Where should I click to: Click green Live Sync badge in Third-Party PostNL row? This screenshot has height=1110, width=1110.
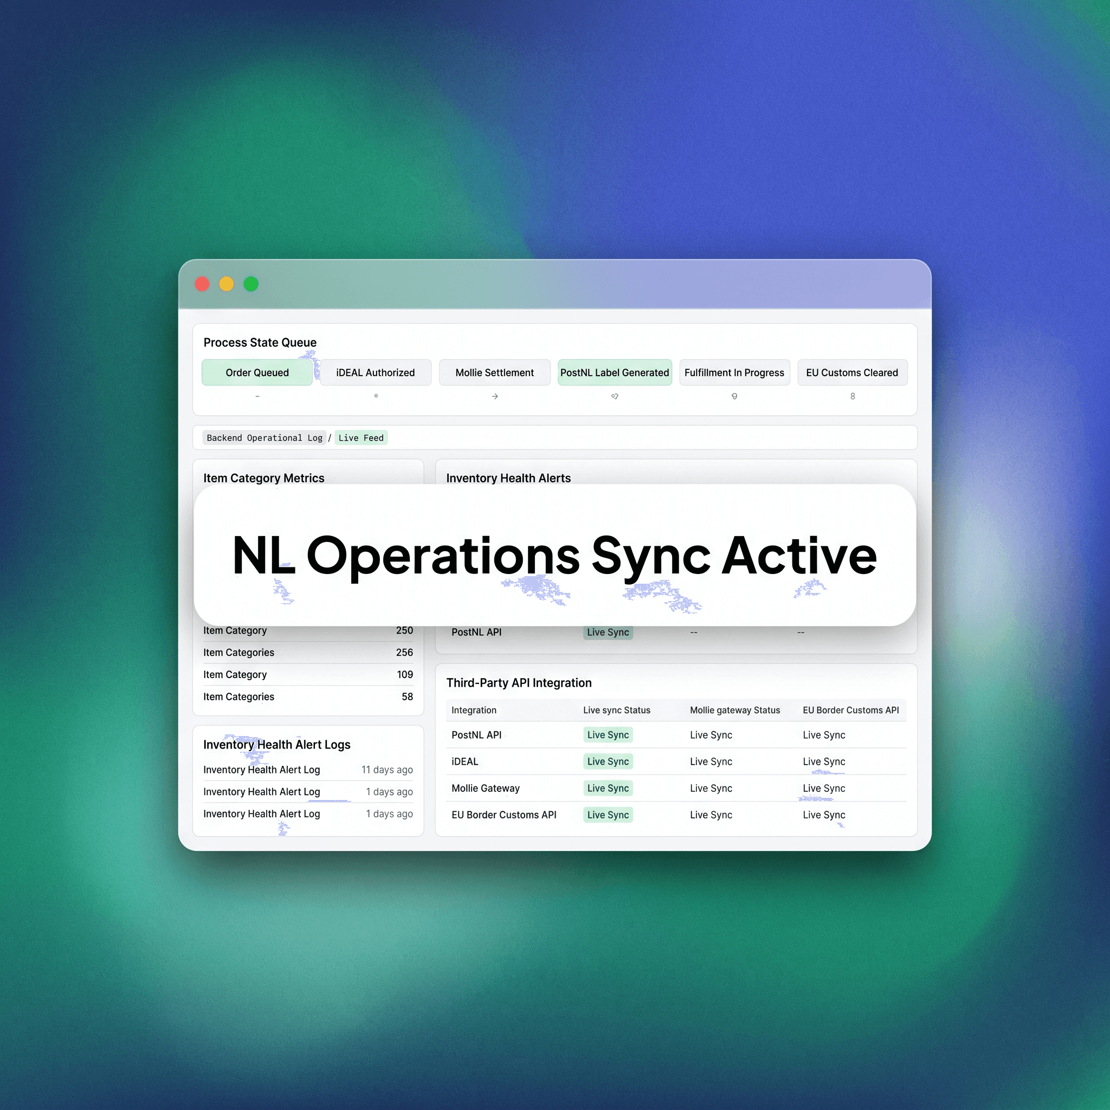pos(608,735)
